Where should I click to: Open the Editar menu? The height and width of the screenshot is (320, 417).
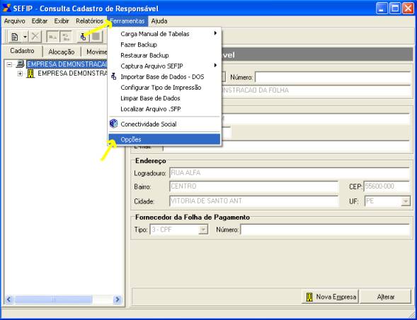coord(40,21)
